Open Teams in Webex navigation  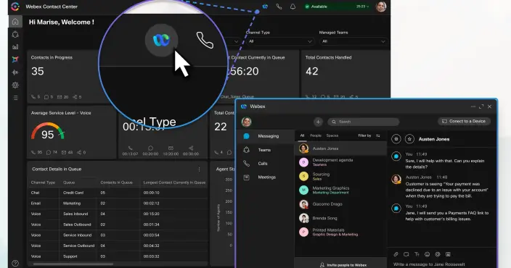(265, 150)
